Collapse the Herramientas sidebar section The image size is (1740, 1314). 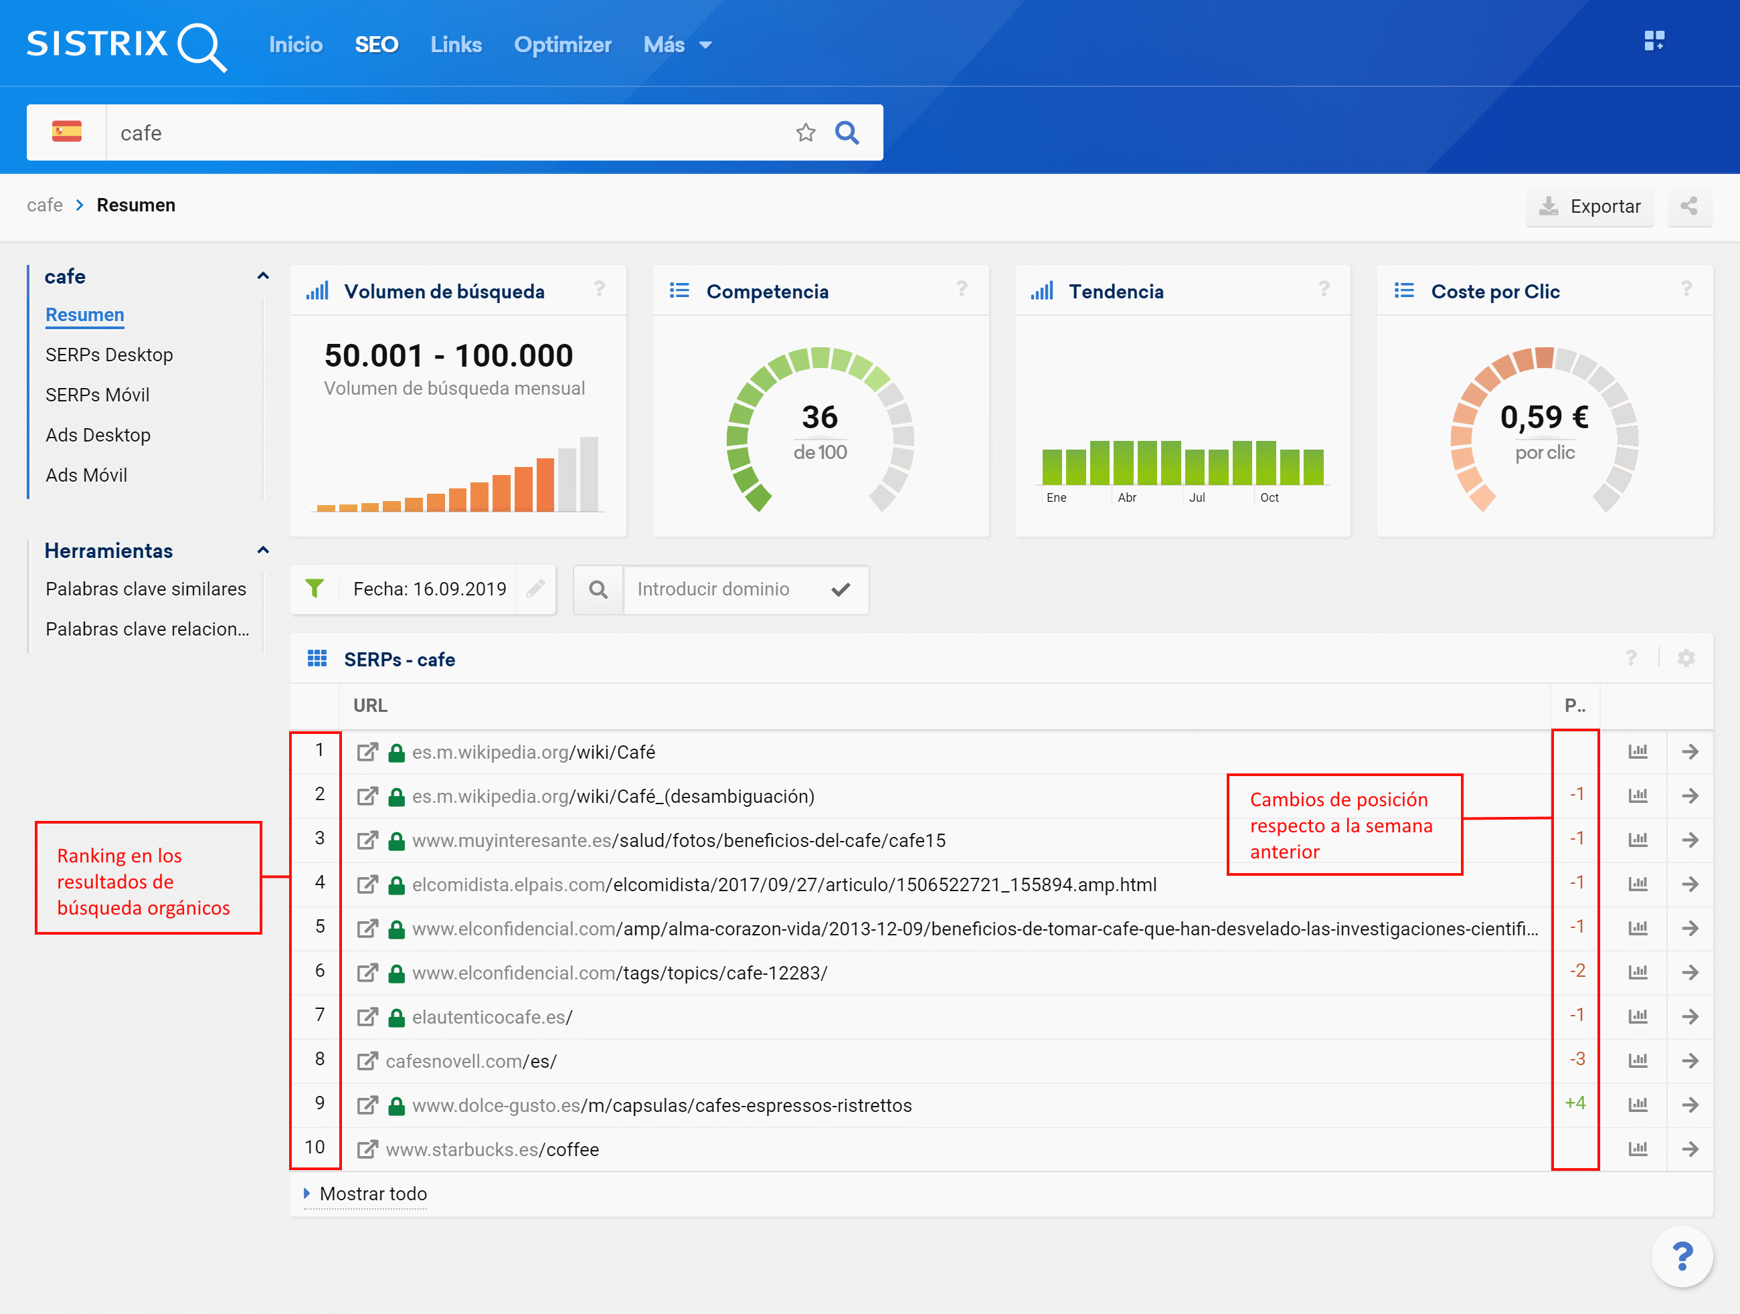tap(263, 551)
